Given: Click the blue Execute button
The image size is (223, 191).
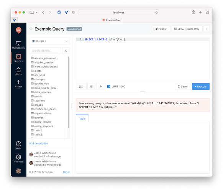Looking at the screenshot, I should [x=201, y=86].
